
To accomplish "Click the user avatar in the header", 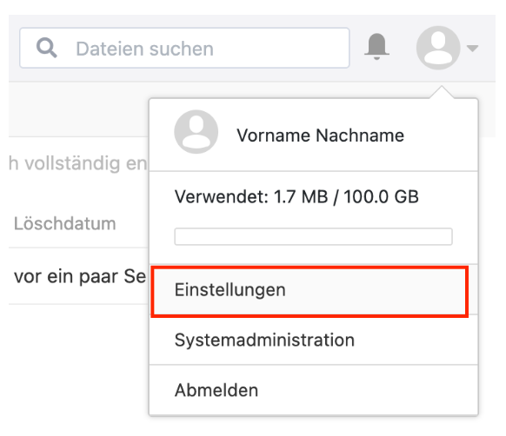I will click(438, 48).
